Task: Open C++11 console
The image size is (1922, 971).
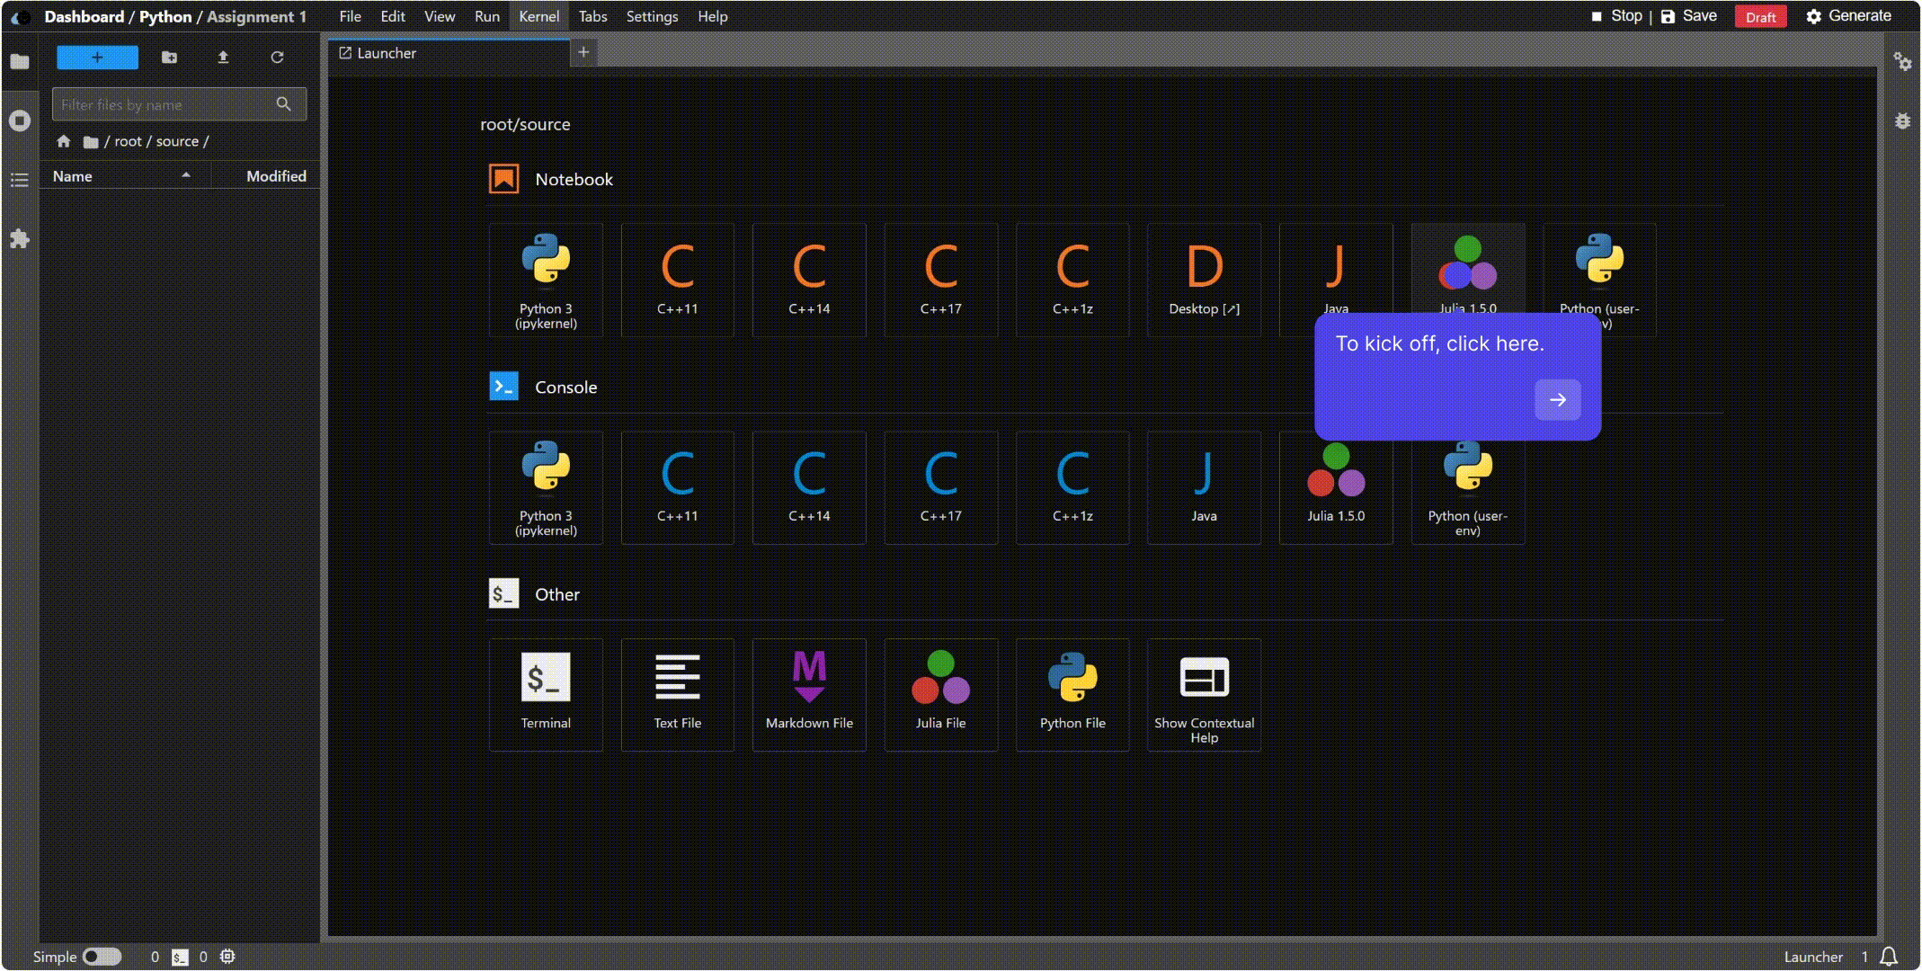Action: (677, 487)
